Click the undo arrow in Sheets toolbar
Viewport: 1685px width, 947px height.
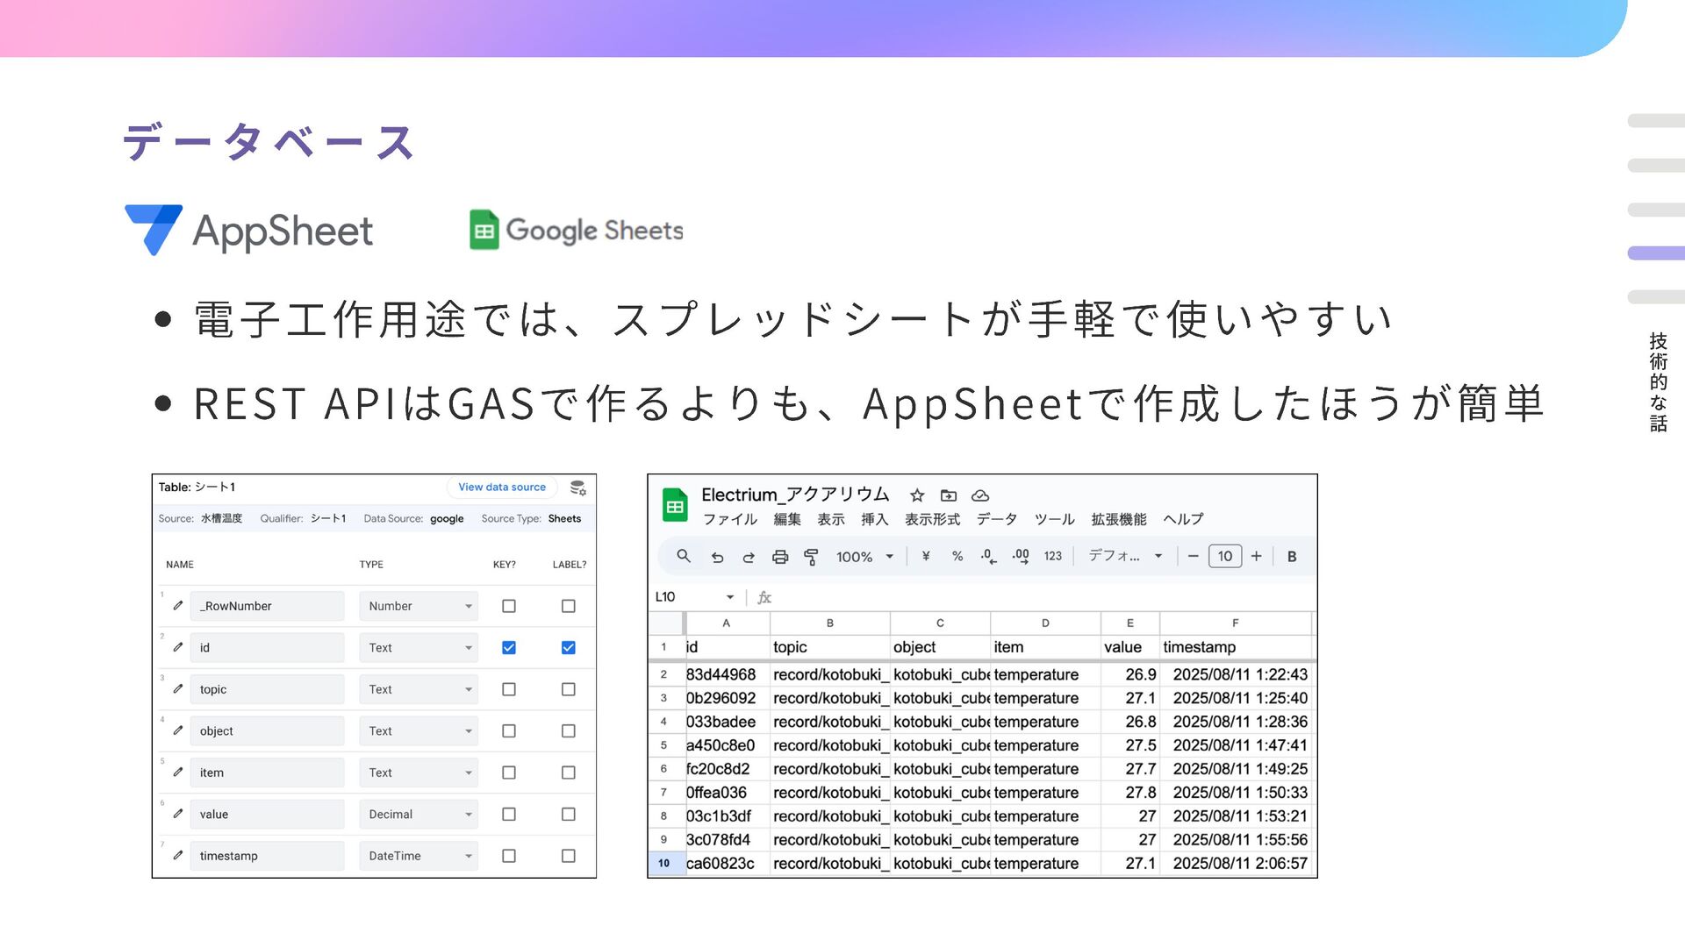pyautogui.click(x=717, y=557)
